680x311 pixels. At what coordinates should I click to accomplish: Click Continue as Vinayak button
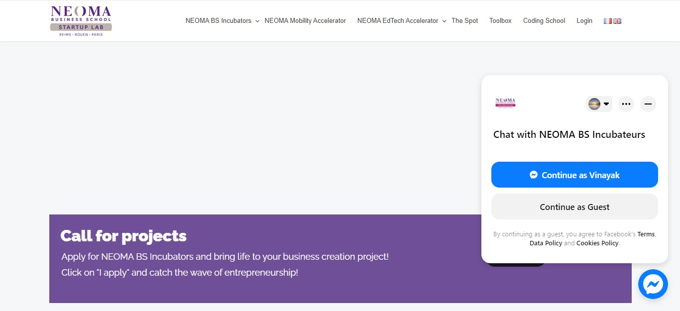[x=574, y=175]
